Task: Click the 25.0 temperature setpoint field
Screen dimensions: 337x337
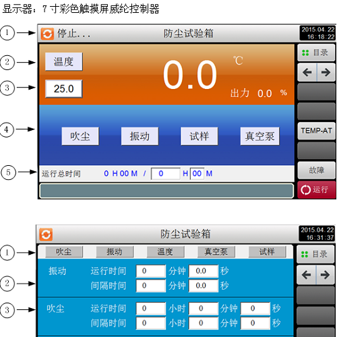Action: [x=64, y=89]
